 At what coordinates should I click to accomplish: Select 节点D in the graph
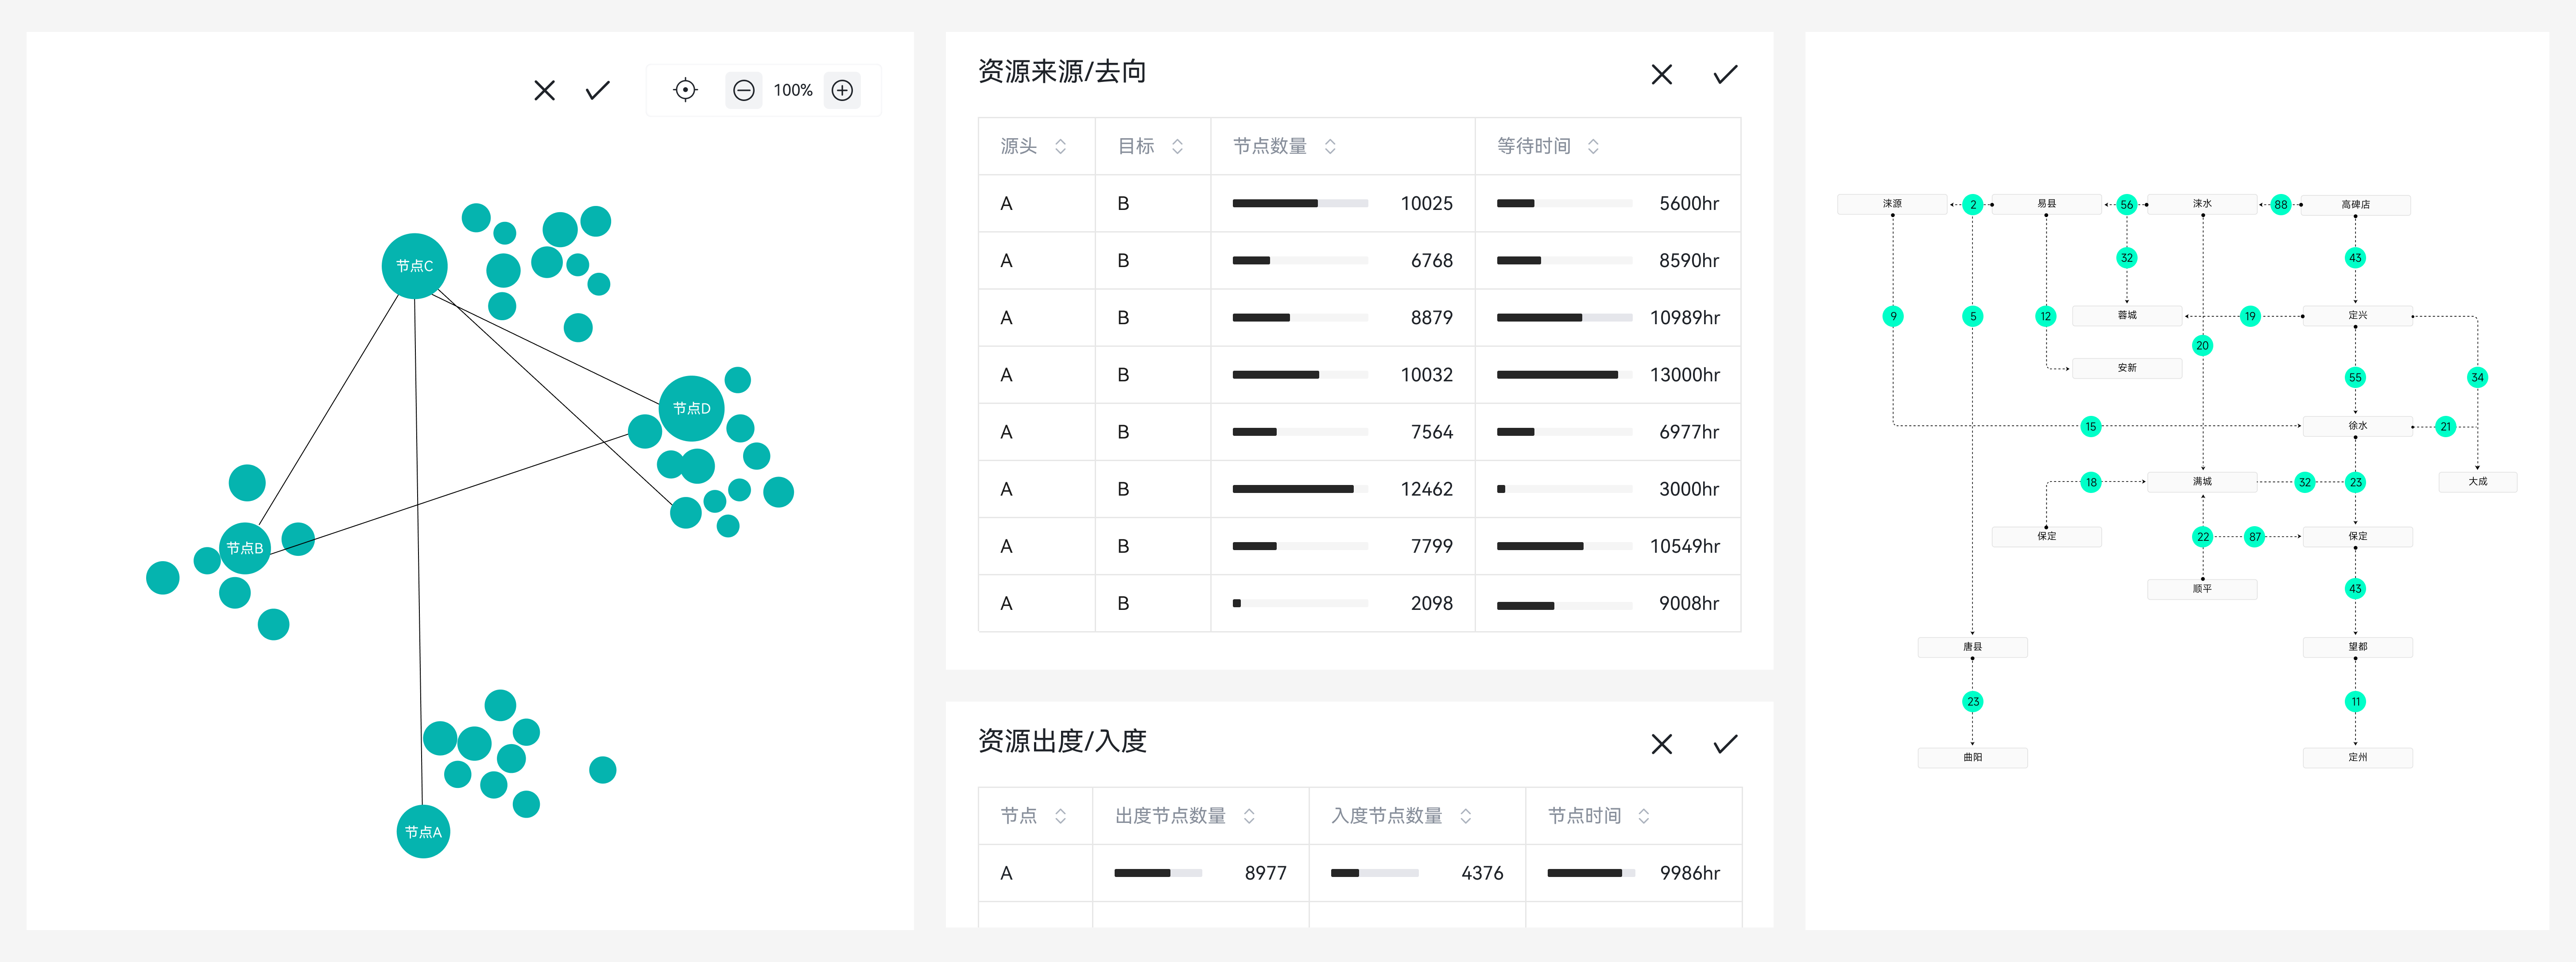point(691,408)
